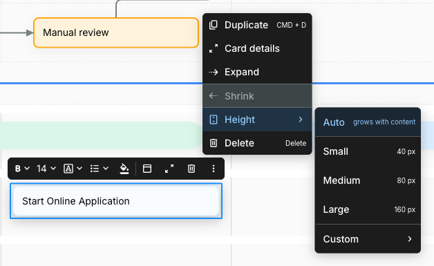
Task: Open the three-dot more options menu
Action: 214,169
